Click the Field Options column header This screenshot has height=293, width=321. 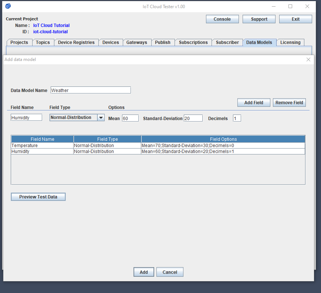[223, 139]
